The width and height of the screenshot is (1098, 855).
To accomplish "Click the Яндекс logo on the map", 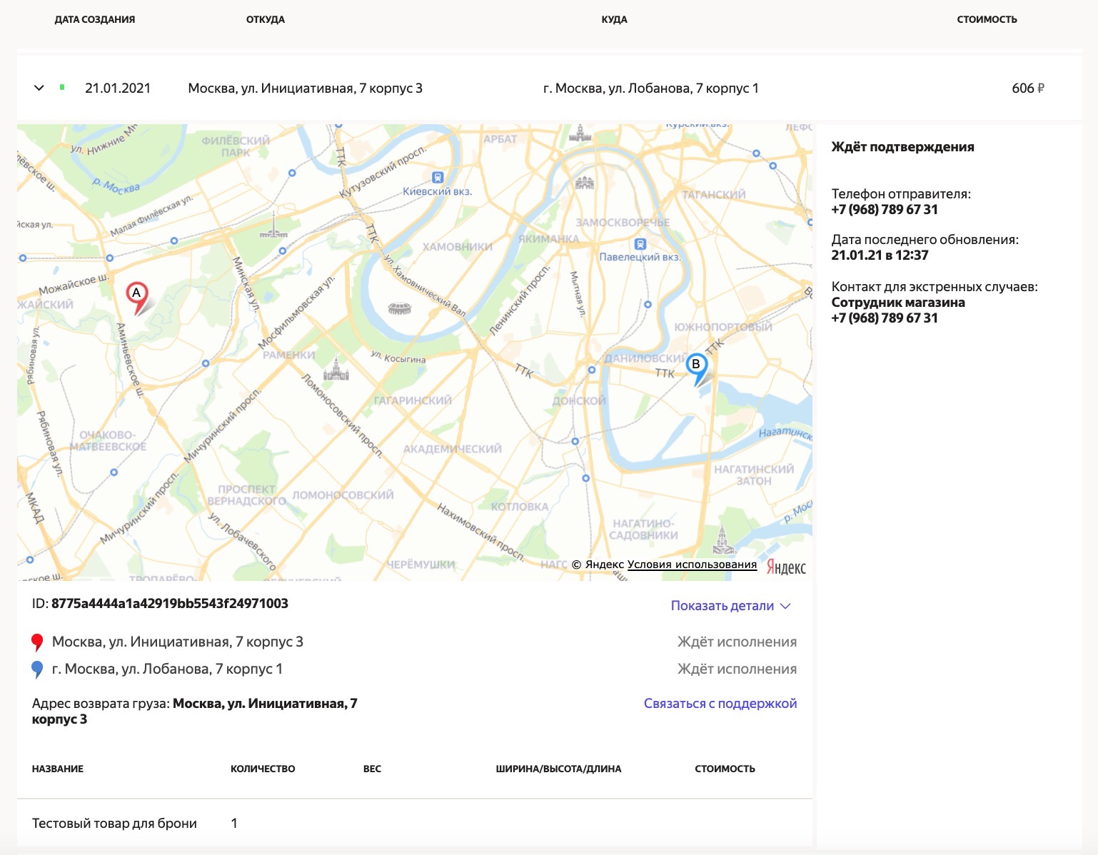I will coord(786,567).
